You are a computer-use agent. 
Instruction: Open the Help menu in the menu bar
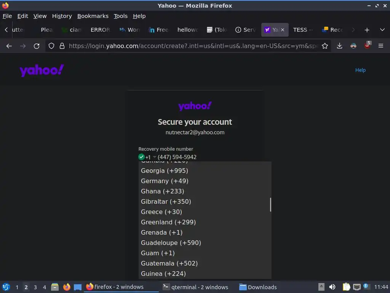[x=139, y=16]
